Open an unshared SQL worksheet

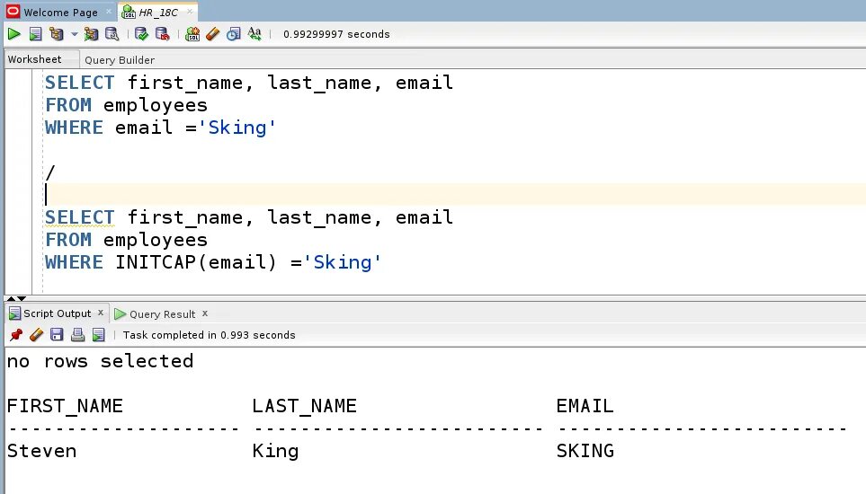192,34
